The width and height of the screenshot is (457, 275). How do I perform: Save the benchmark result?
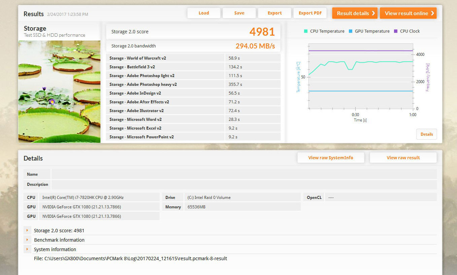[x=239, y=13]
